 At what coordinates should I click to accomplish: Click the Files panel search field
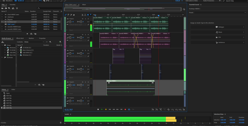[50, 8]
